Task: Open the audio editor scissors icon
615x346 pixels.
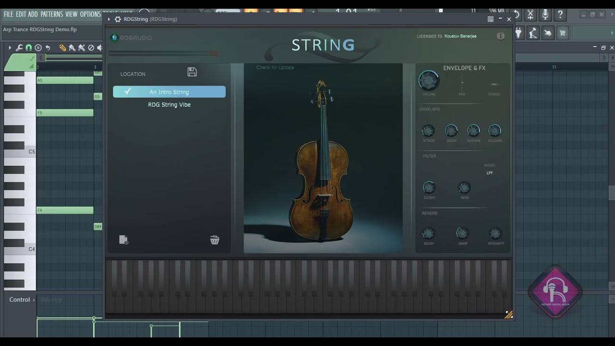Action: (x=530, y=15)
